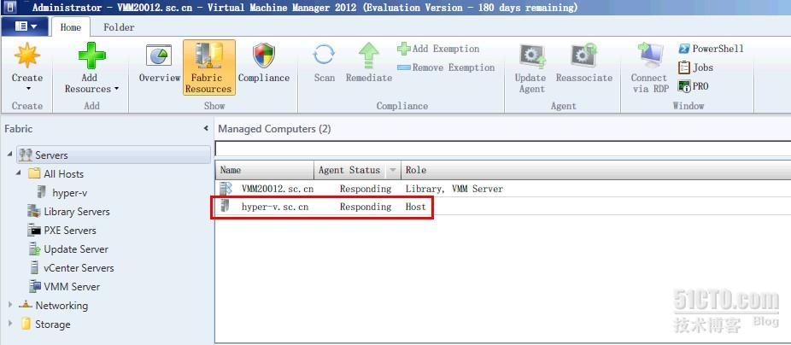Viewport: 791px width, 345px height.
Task: Collapse the Fabric pane
Action: (x=206, y=129)
